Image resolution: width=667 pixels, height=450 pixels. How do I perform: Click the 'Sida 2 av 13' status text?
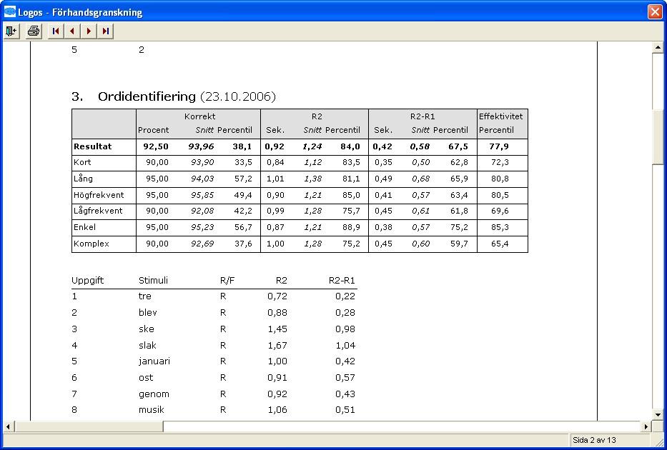594,440
